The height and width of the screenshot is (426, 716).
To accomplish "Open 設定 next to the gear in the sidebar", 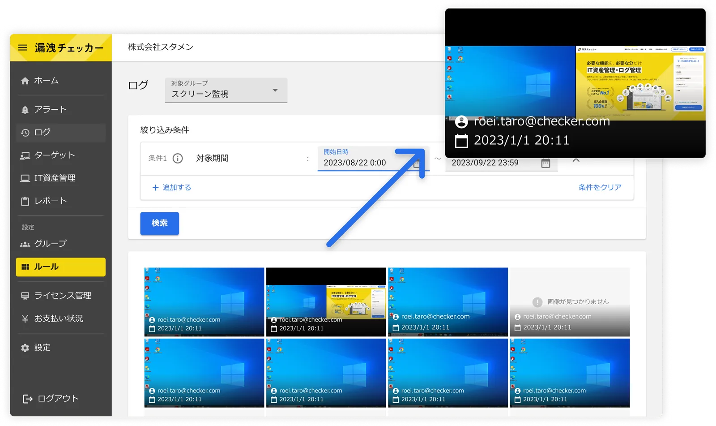I will [x=61, y=348].
